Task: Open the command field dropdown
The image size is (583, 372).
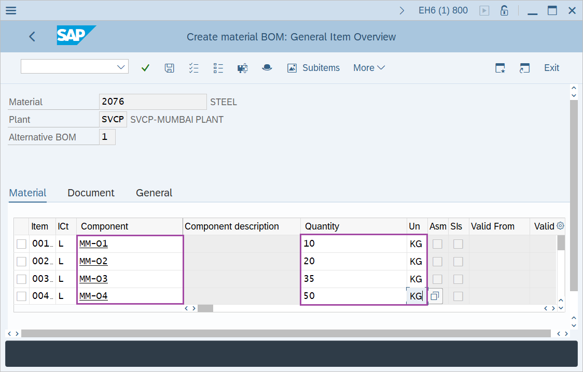Action: coord(122,67)
